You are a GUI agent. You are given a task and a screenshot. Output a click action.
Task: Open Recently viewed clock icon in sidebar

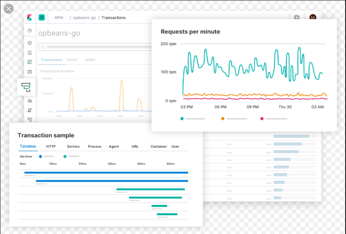pyautogui.click(x=30, y=31)
